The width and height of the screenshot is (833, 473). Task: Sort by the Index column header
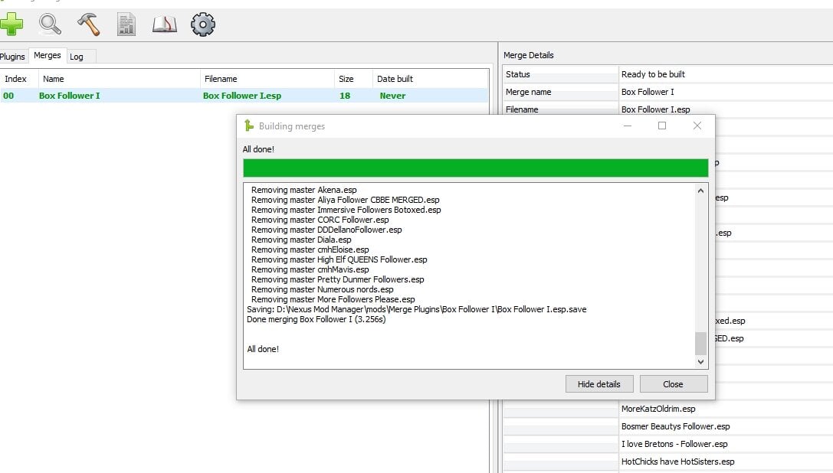click(19, 79)
